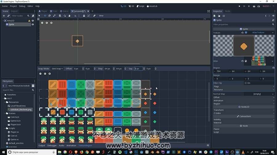Click the lock selected object icon
277x155 pixels.
point(84,16)
